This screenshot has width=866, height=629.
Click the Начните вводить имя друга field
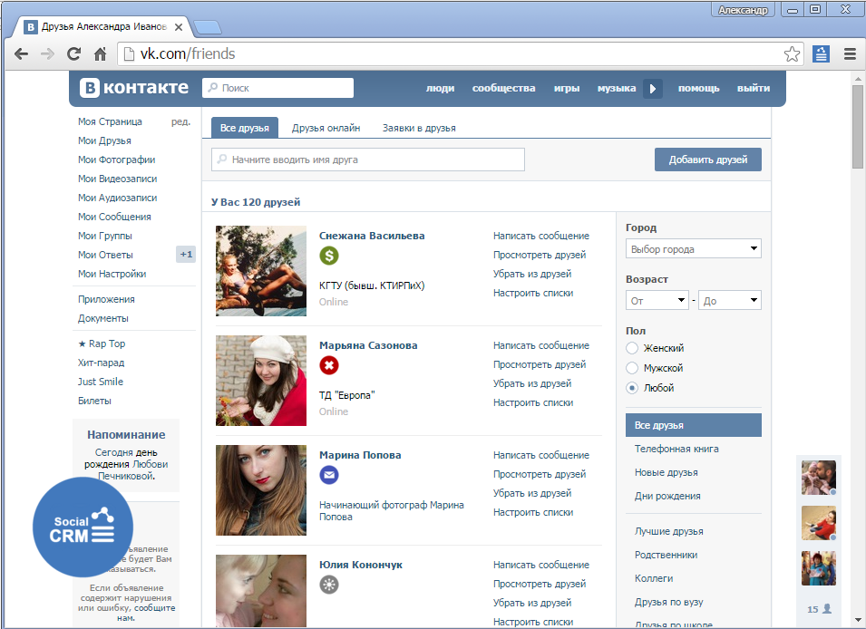click(368, 160)
